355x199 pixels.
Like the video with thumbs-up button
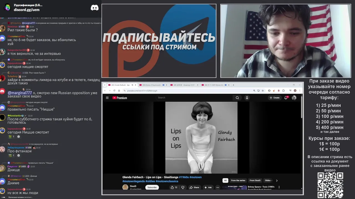tap(174, 187)
